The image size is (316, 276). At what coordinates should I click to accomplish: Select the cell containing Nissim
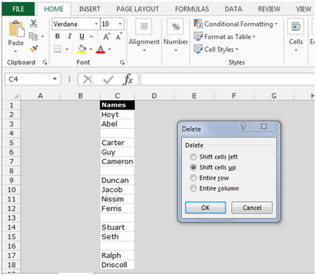[x=117, y=199]
